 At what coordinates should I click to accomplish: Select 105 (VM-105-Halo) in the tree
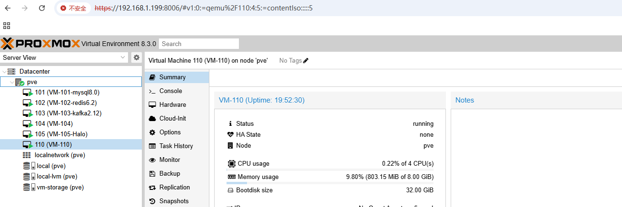click(x=61, y=134)
